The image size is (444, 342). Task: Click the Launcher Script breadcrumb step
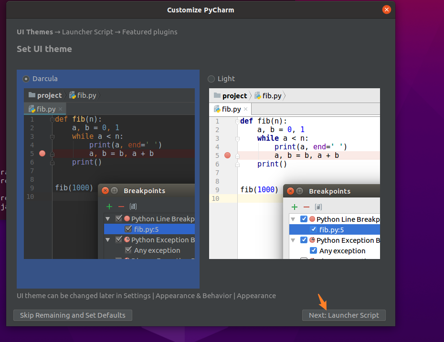click(x=87, y=32)
